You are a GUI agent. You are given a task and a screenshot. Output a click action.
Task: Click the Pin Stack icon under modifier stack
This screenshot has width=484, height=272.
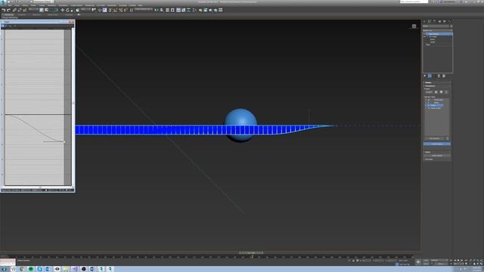click(425, 76)
